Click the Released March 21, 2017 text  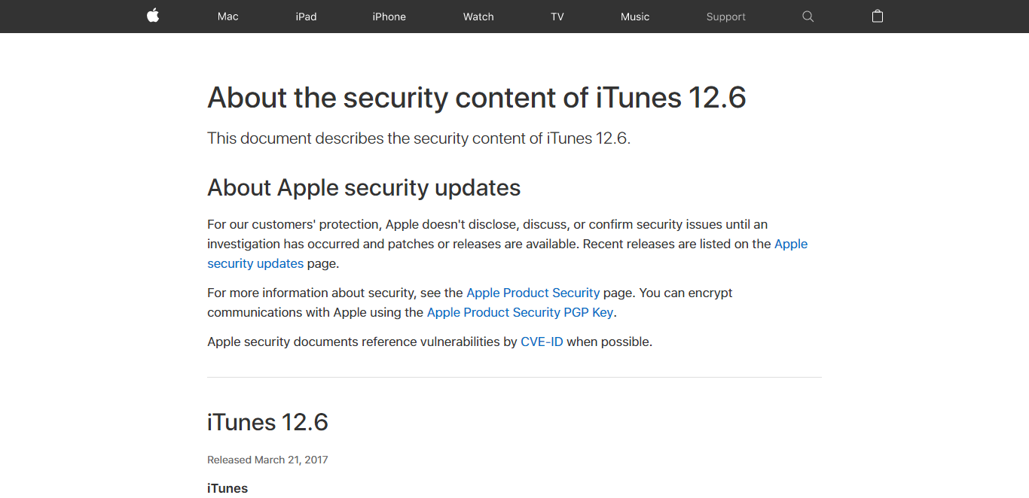[267, 460]
